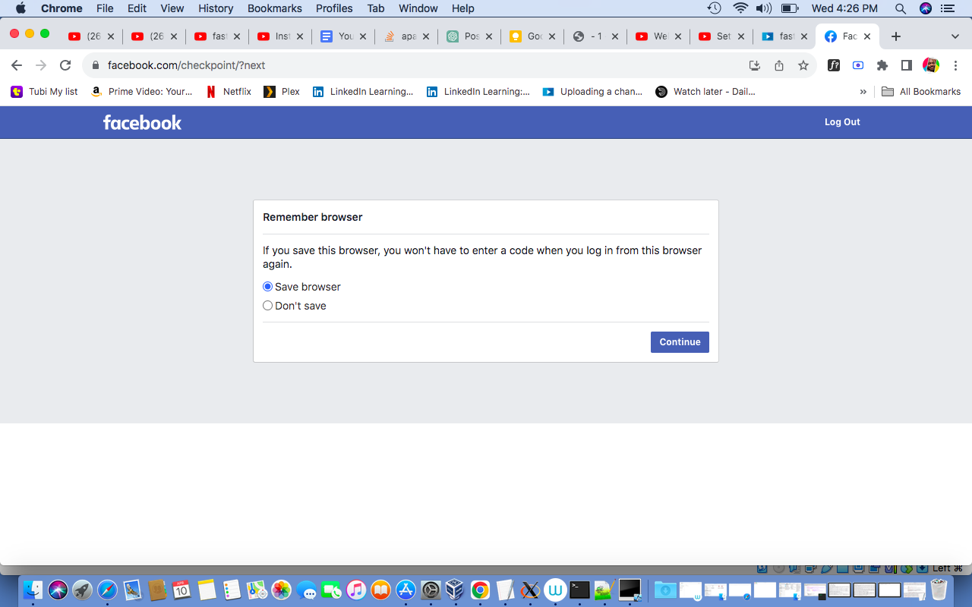Expand the tab search dropdown arrow
This screenshot has width=972, height=607.
coord(955,36)
